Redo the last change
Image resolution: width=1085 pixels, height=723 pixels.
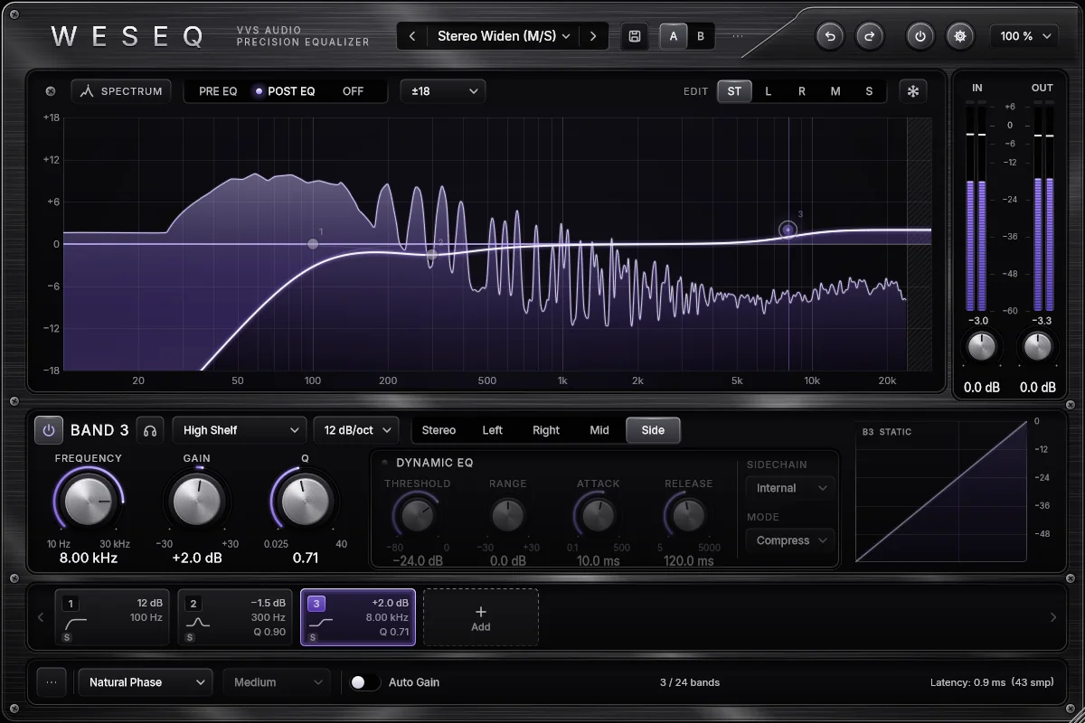870,36
